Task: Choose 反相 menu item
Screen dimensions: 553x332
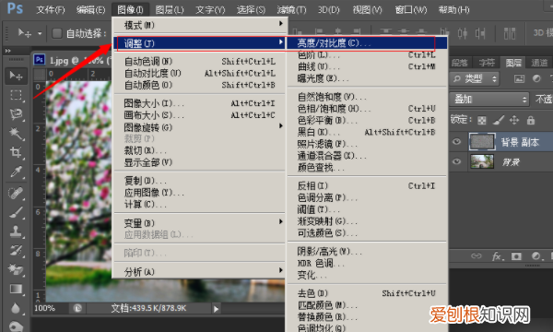Action: 367,185
